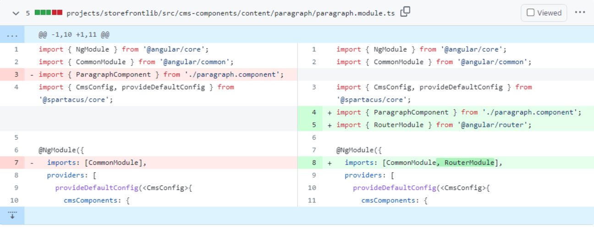Select right-side providers: [ line
Screen dimensions: 594x228
point(369,175)
